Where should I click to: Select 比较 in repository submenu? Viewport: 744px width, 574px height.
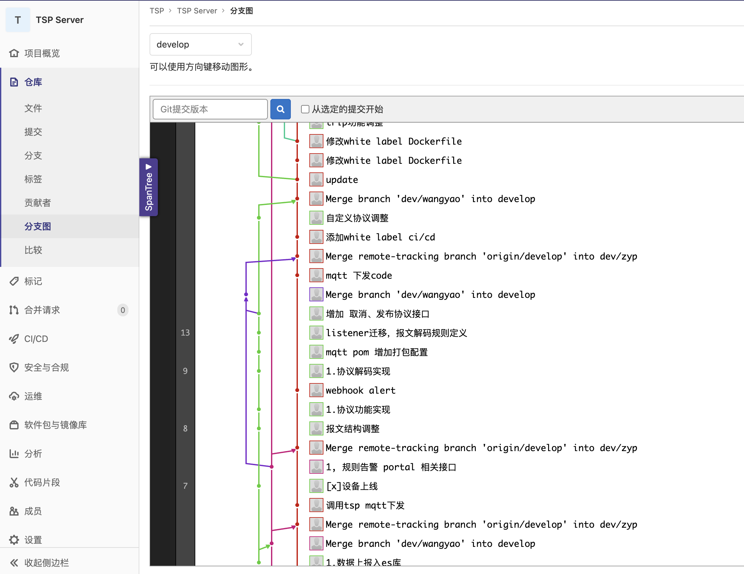coord(33,250)
